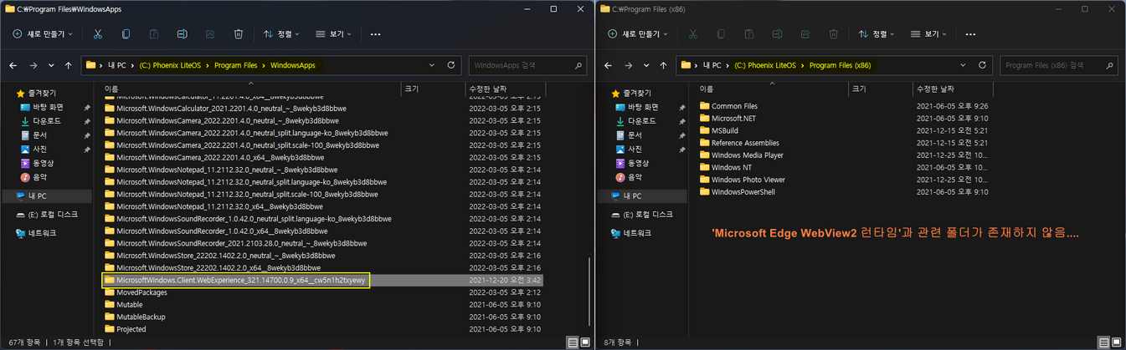Open 정렬 sort dropdown in Program Files (x86) window
The height and width of the screenshot is (350, 1126).
(x=877, y=34)
